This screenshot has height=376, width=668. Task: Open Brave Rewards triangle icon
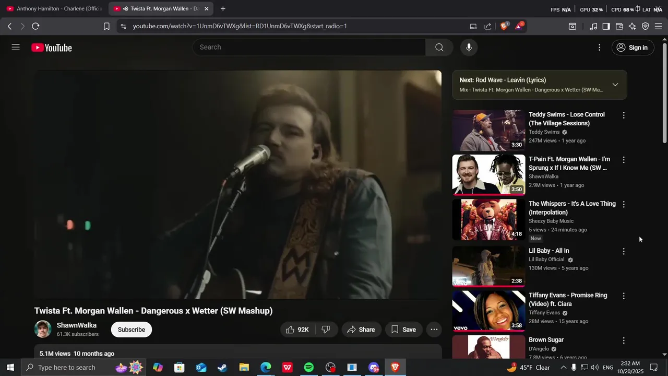pyautogui.click(x=519, y=26)
